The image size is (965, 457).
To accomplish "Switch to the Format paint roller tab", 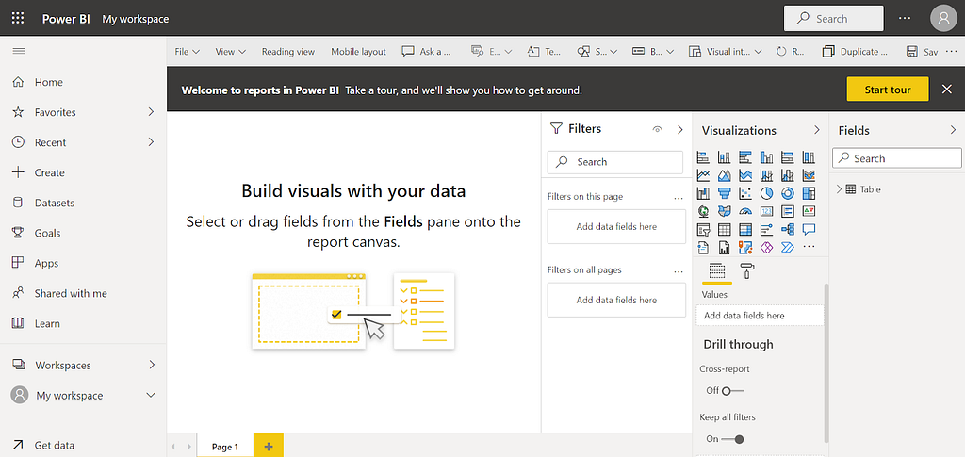I will pyautogui.click(x=747, y=270).
